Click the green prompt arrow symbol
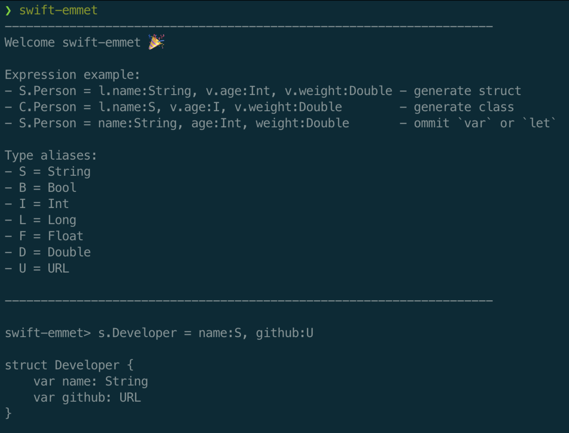The width and height of the screenshot is (569, 433). (8, 10)
